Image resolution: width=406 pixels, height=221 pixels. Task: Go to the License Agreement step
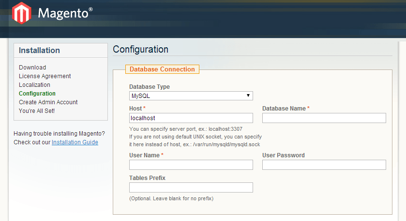pos(45,76)
